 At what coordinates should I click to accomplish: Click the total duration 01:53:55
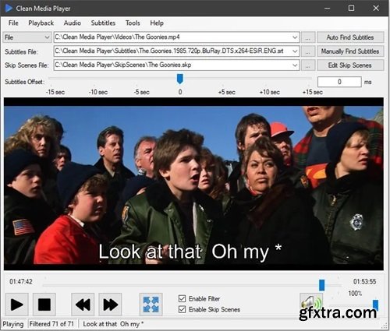[364, 282]
